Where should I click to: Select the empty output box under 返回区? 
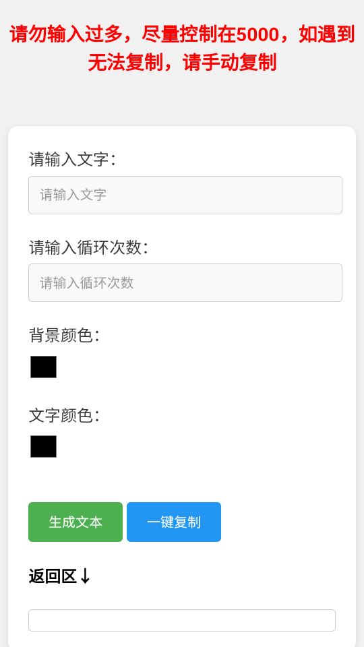[182, 620]
